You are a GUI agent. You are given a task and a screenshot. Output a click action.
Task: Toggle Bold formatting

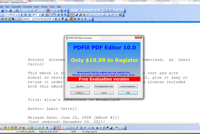[56, 19]
